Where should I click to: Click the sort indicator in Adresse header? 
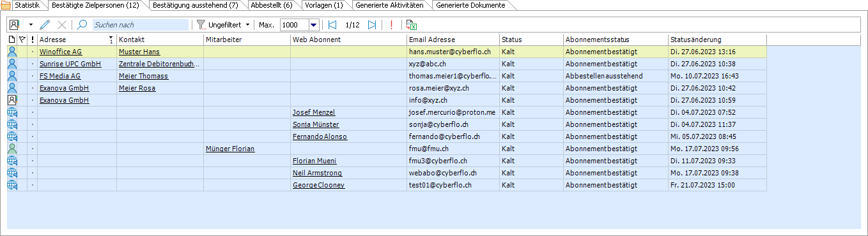click(111, 40)
